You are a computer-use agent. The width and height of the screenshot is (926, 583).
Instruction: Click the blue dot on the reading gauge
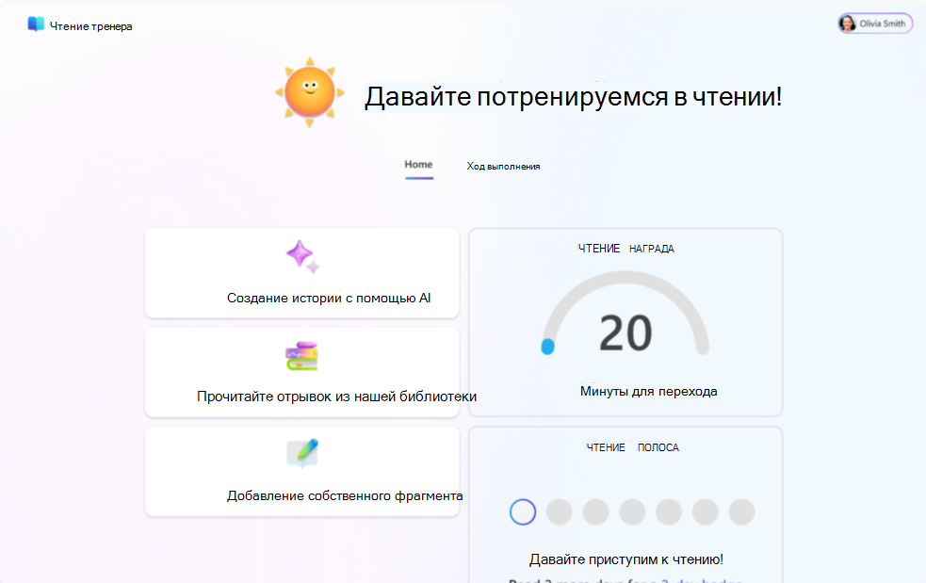[x=547, y=347]
